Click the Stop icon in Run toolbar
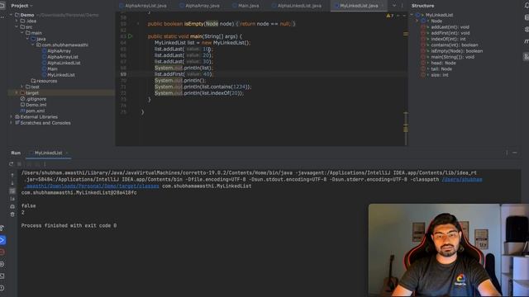Viewport: 529px width, 297px height. click(20, 164)
